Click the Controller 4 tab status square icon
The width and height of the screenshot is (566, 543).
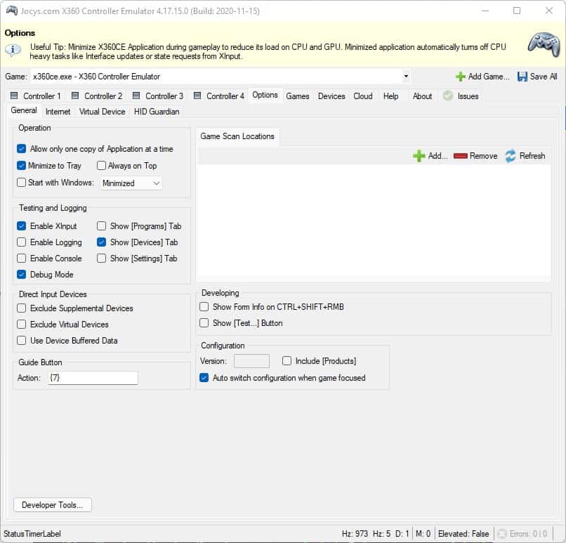197,96
